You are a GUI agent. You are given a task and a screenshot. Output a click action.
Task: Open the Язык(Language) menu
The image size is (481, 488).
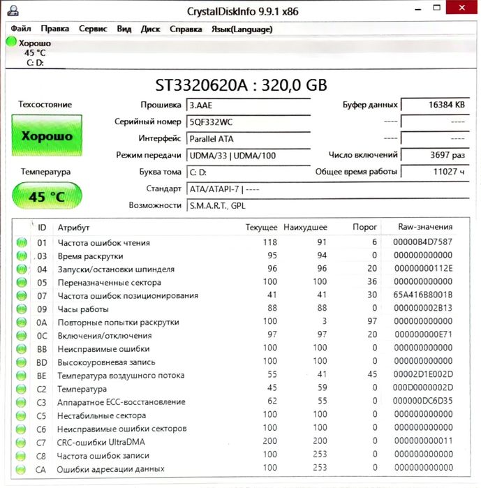pos(242,29)
